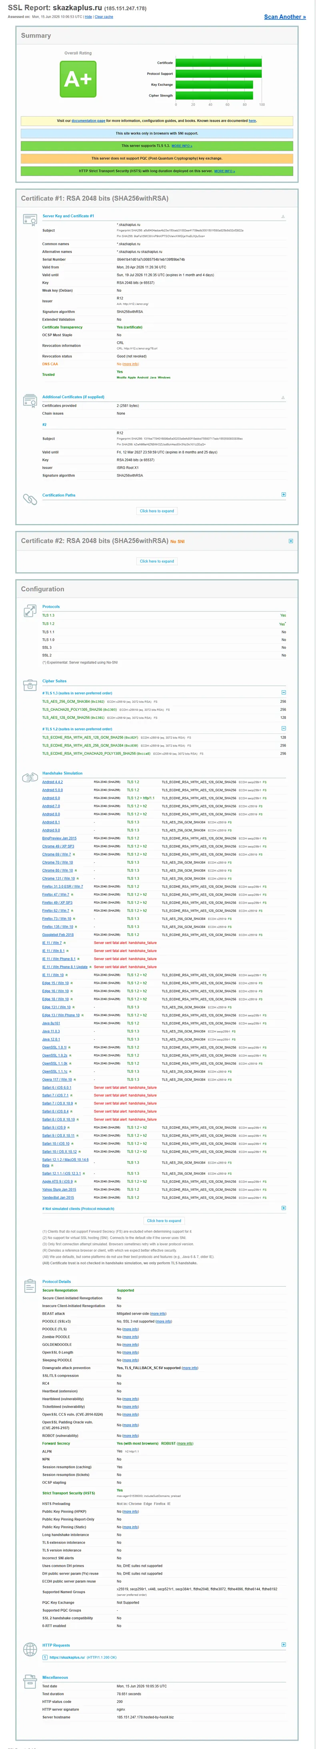Click the Hide assessment link

[88, 17]
